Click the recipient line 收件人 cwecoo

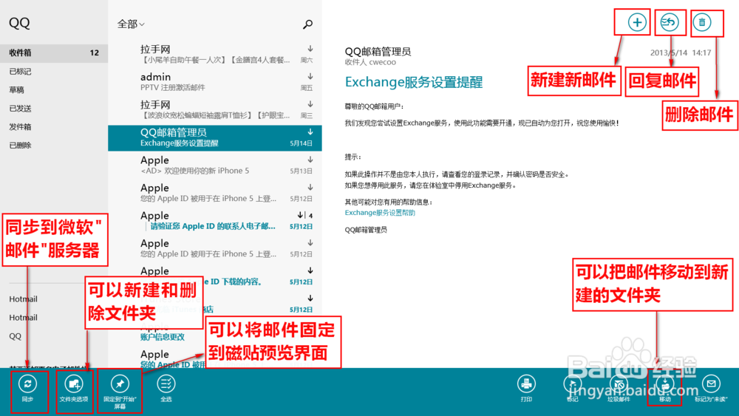tap(370, 62)
